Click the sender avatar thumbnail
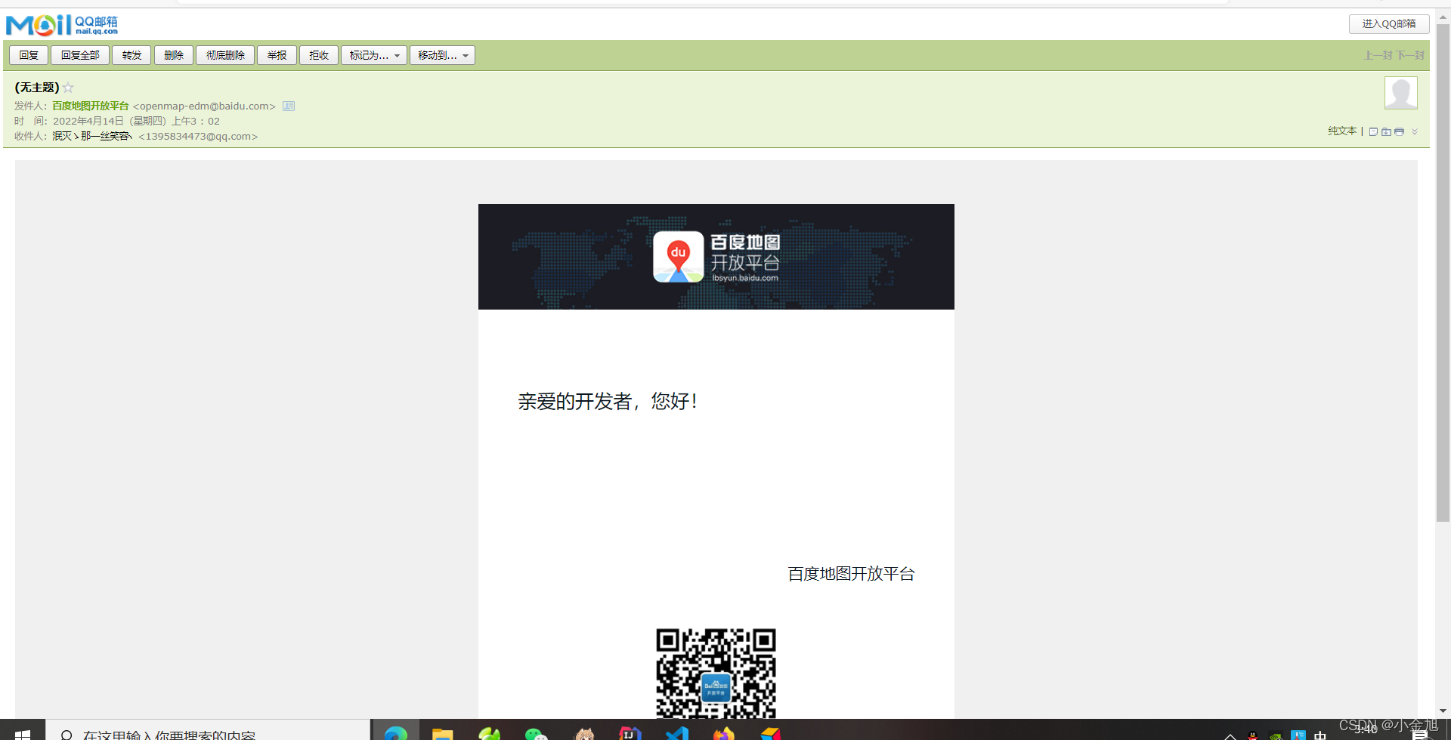 click(x=1400, y=93)
